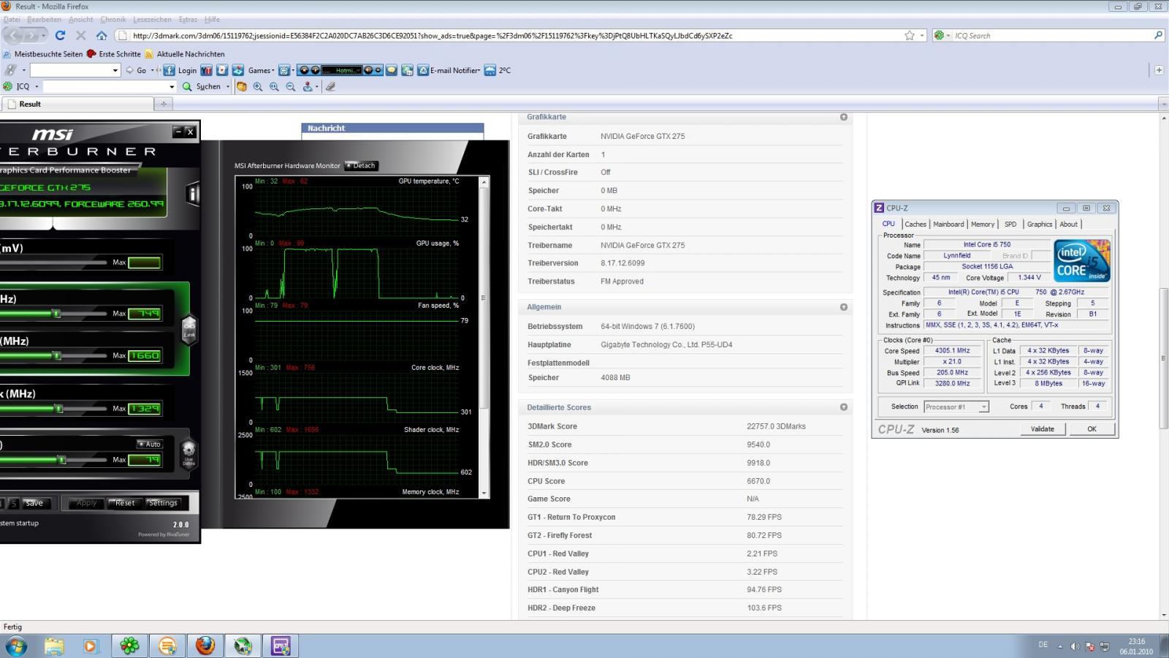Image resolution: width=1169 pixels, height=658 pixels.
Task: Enable Auto fan speed in Afterburner
Action: [x=149, y=444]
